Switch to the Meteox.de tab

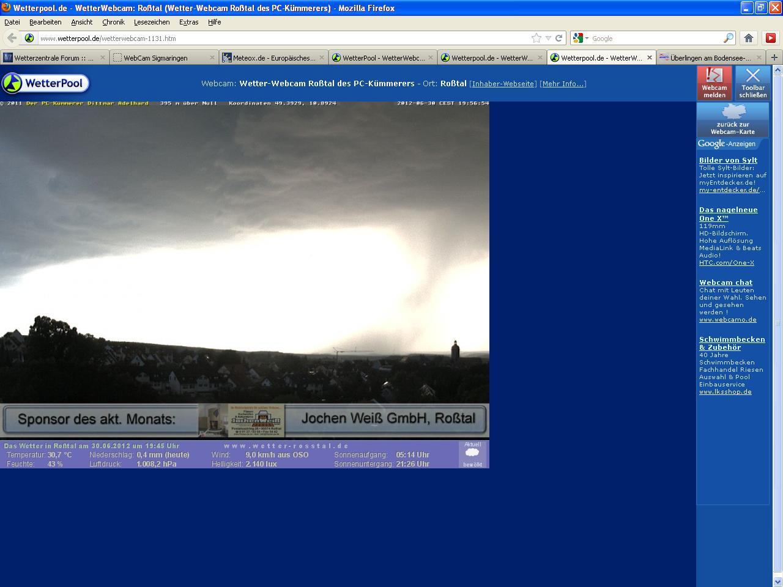pyautogui.click(x=273, y=57)
